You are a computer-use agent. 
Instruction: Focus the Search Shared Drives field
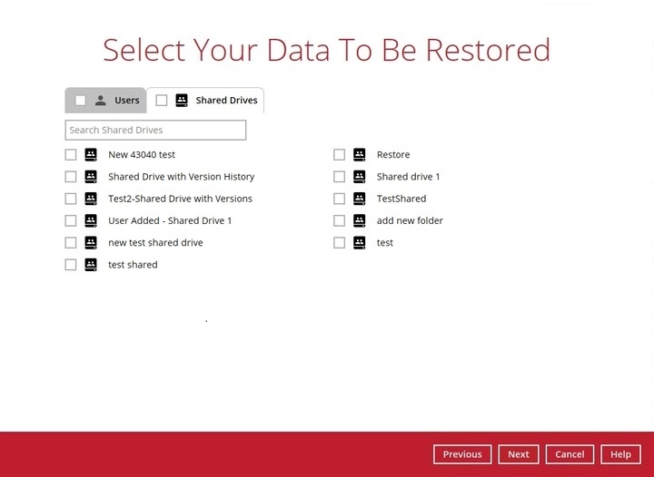(155, 131)
